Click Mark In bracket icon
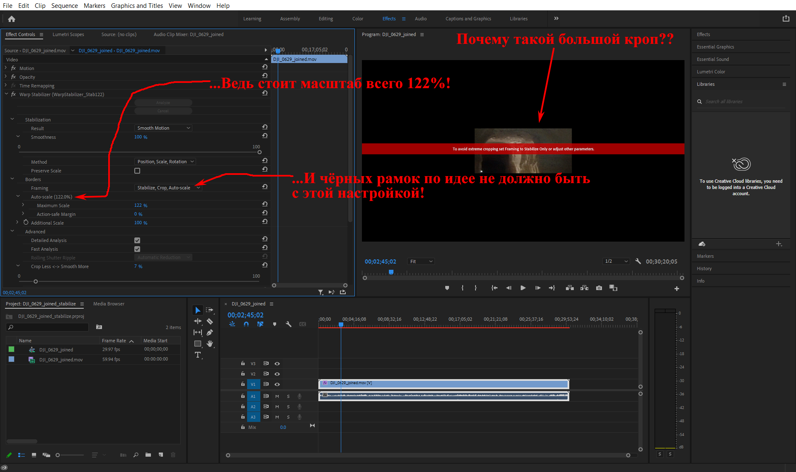Viewport: 796px width, 472px height. 462,288
